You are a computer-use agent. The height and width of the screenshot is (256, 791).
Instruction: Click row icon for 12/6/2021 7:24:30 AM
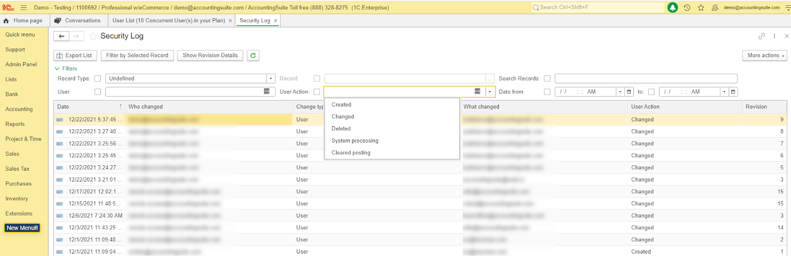point(59,216)
